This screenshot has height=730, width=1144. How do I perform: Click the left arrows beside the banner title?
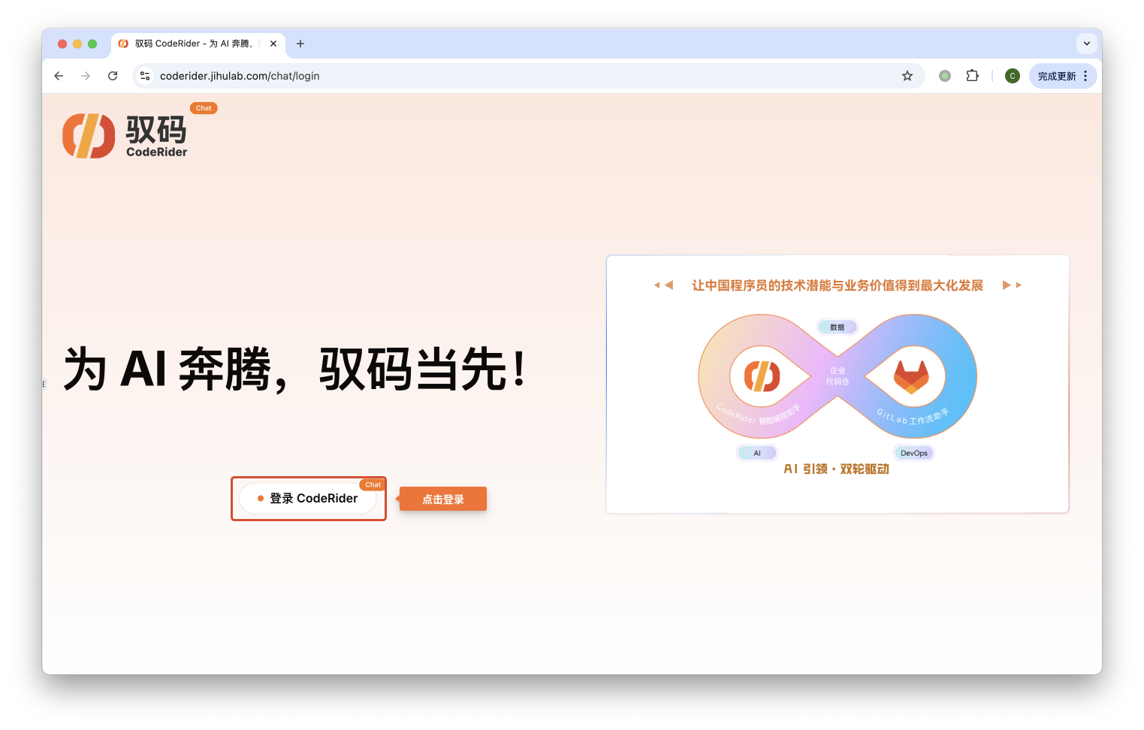663,285
